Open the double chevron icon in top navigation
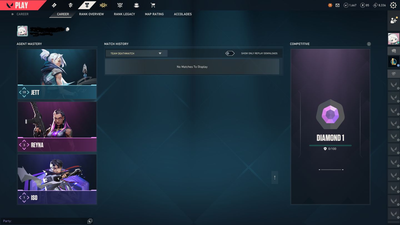Image resolution: width=400 pixels, height=225 pixels. click(x=120, y=5)
